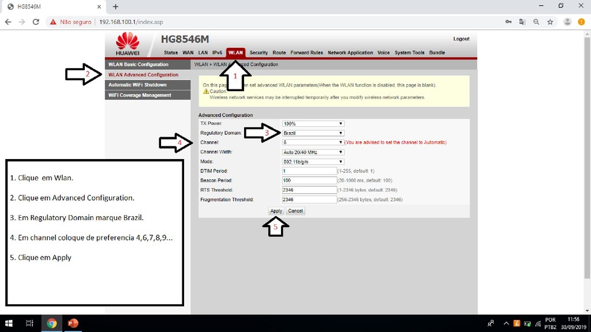The width and height of the screenshot is (591, 332).
Task: Open the TX Power dropdown
Action: [313, 123]
